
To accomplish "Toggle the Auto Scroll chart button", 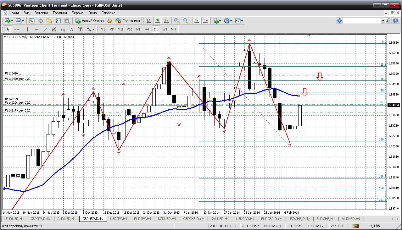I will pyautogui.click(x=197, y=21).
